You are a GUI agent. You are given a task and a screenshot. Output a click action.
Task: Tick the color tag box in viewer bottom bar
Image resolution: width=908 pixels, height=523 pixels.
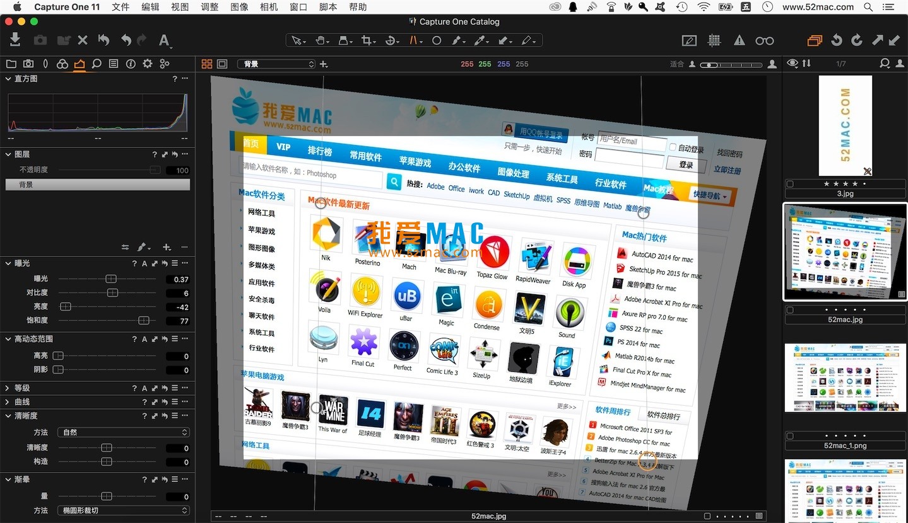[707, 516]
